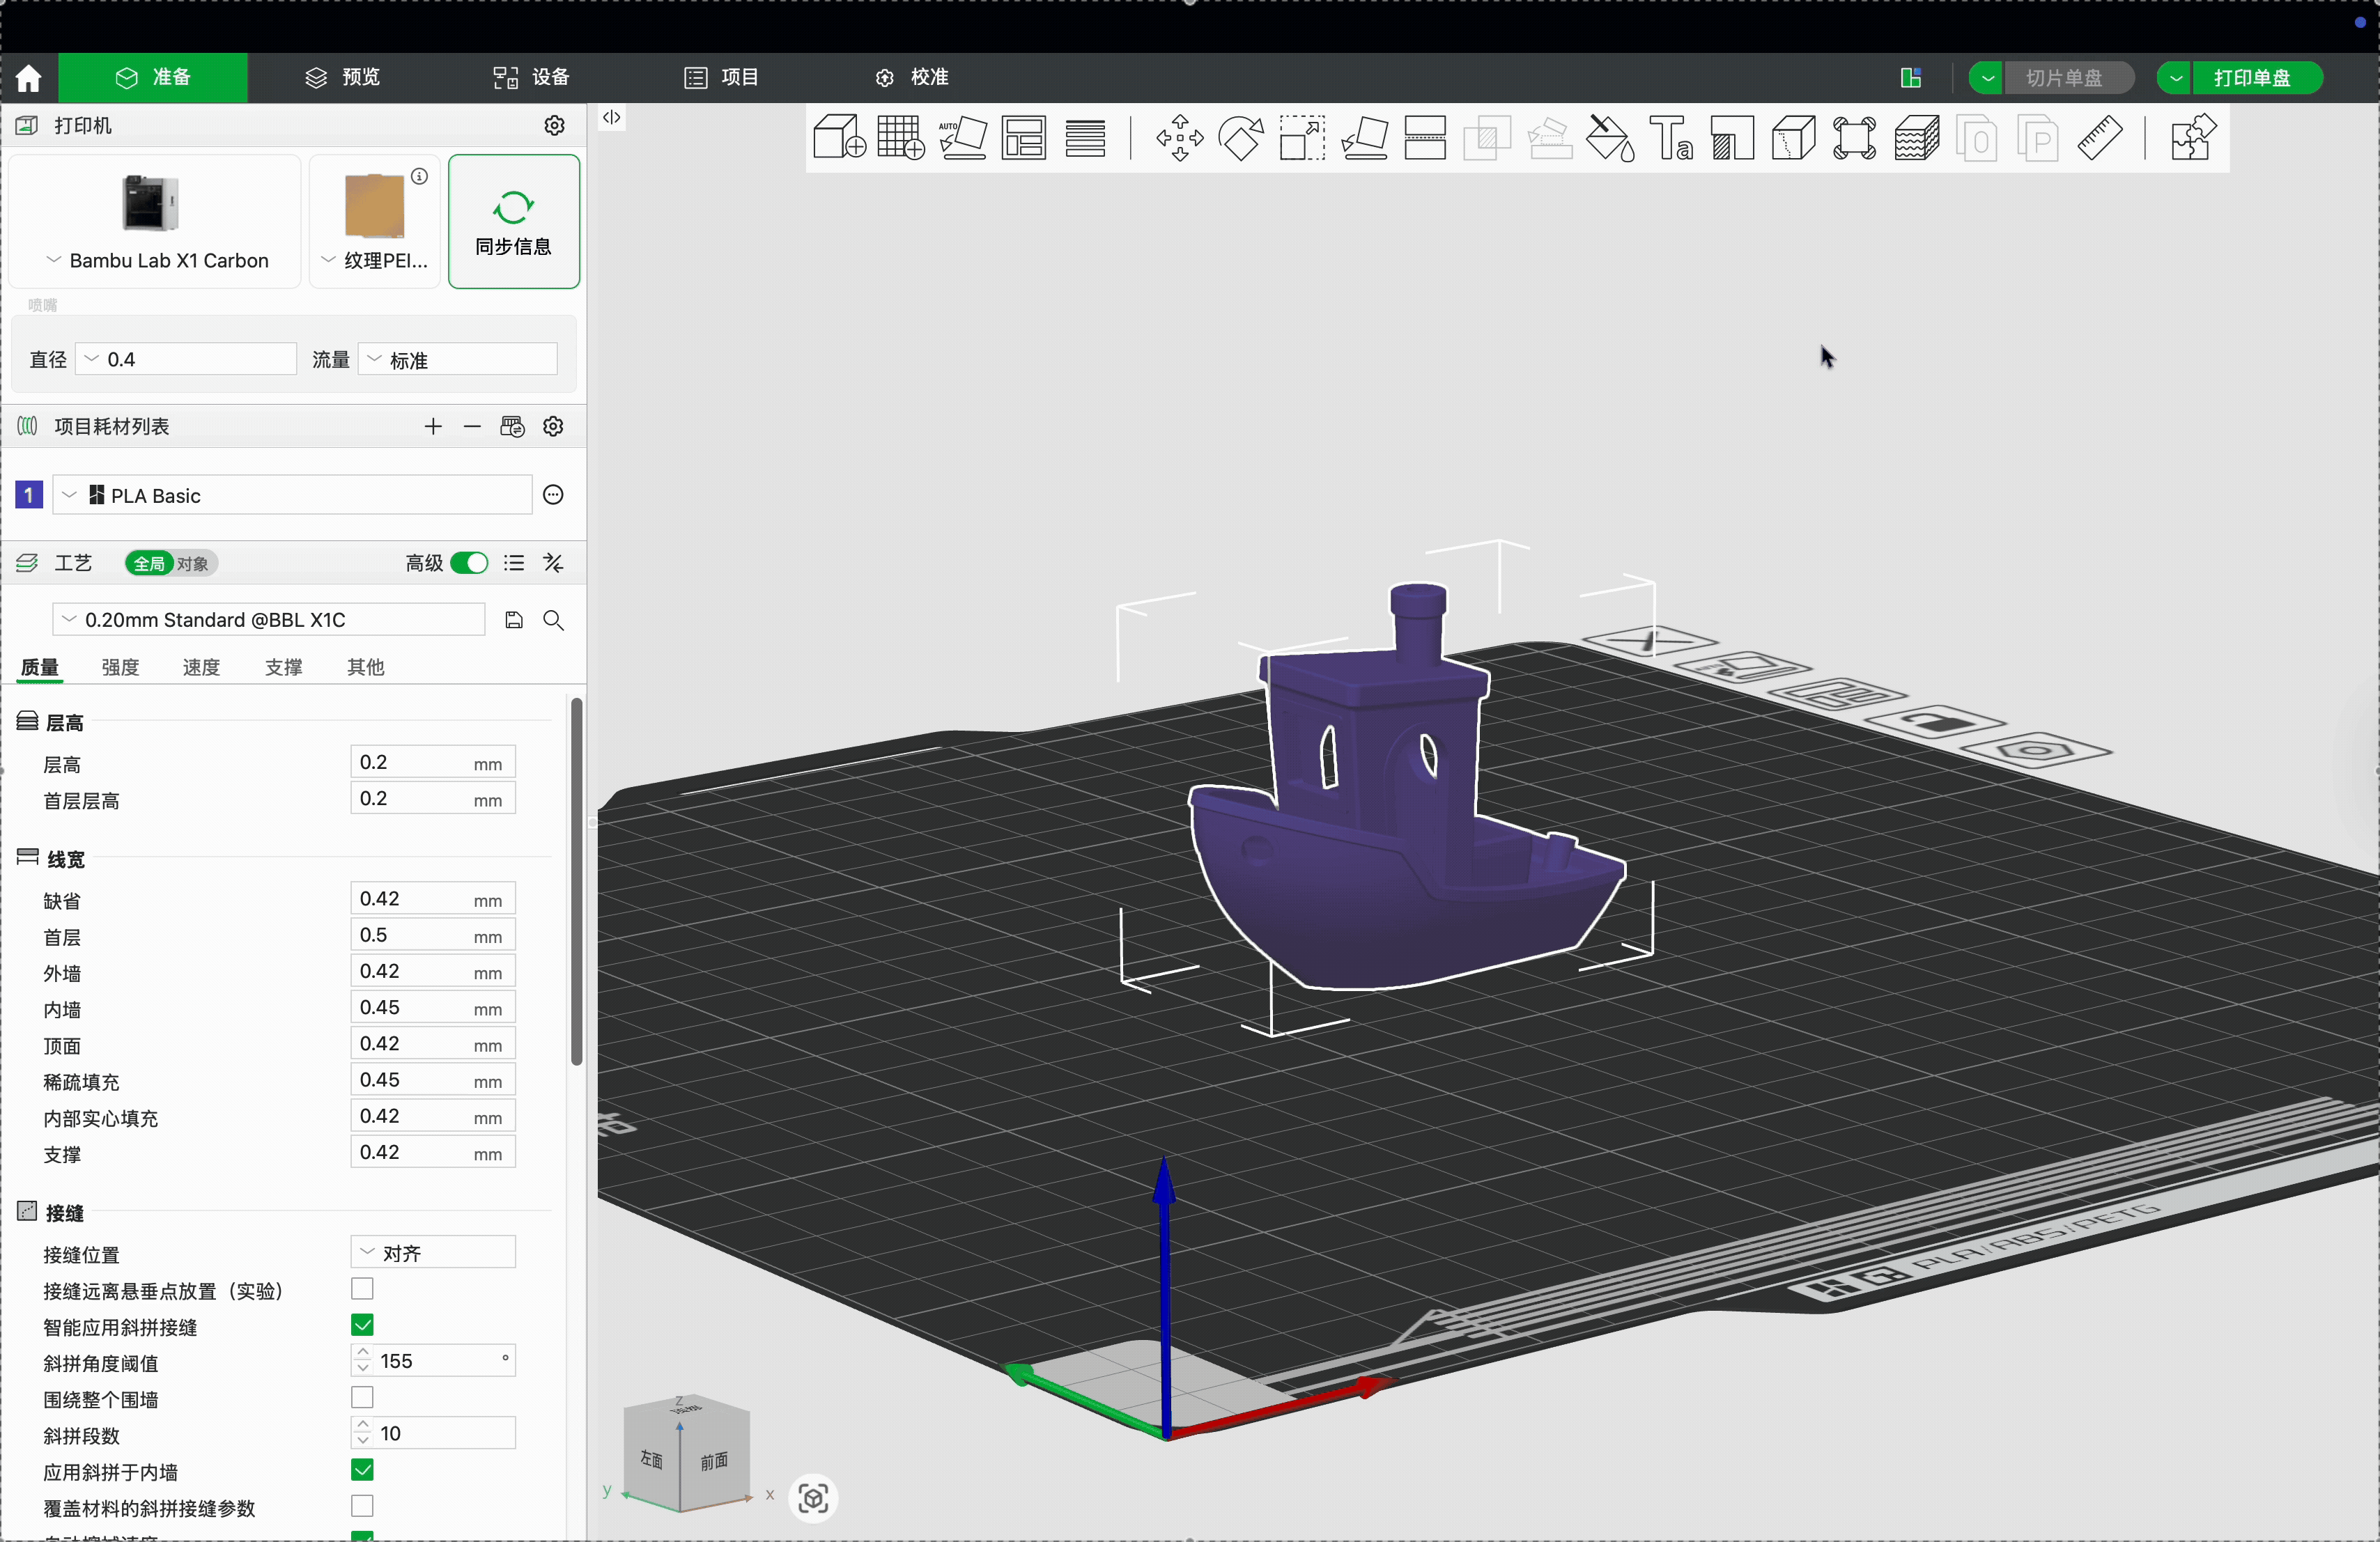Switch to the 预览 tab
This screenshot has width=2380, height=1542.
click(x=343, y=77)
